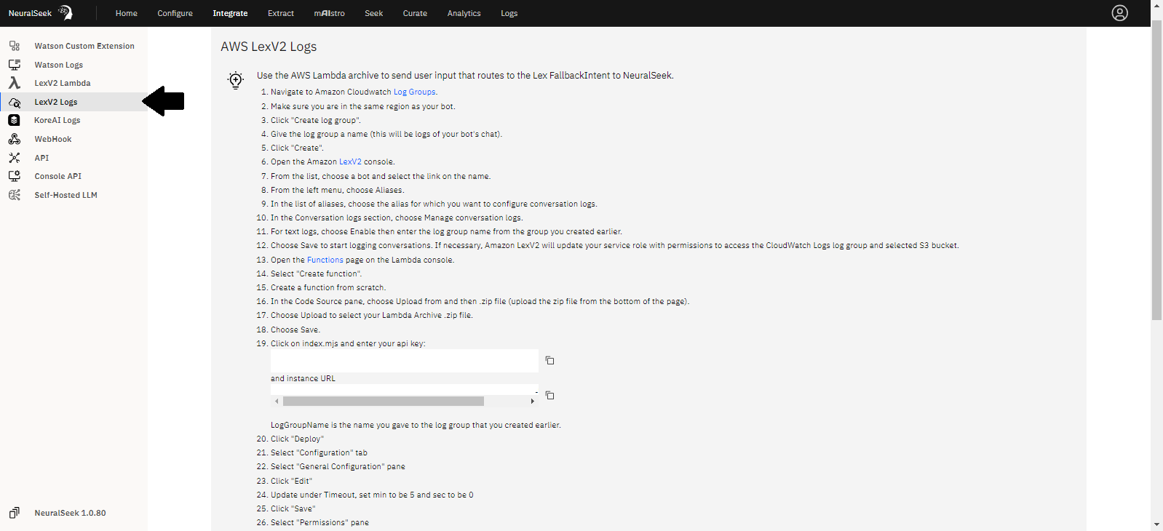The height and width of the screenshot is (531, 1163).
Task: Open the Curate tab
Action: [x=415, y=13]
